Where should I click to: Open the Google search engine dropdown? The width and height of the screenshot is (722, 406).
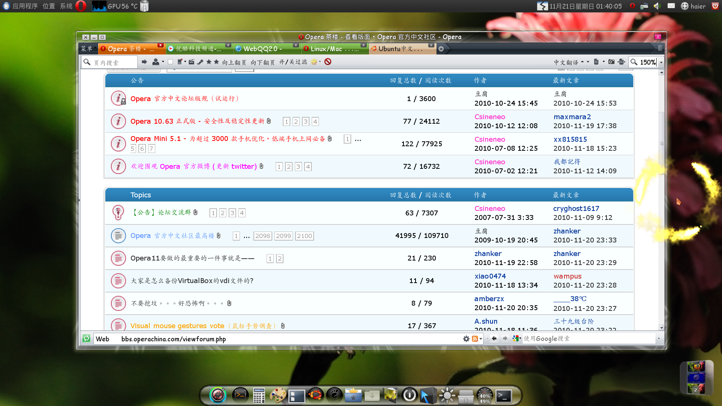click(517, 338)
